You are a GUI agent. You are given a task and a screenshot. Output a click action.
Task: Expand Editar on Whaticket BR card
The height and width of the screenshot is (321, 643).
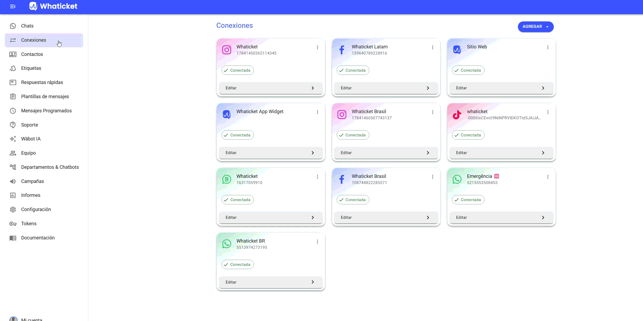point(271,282)
